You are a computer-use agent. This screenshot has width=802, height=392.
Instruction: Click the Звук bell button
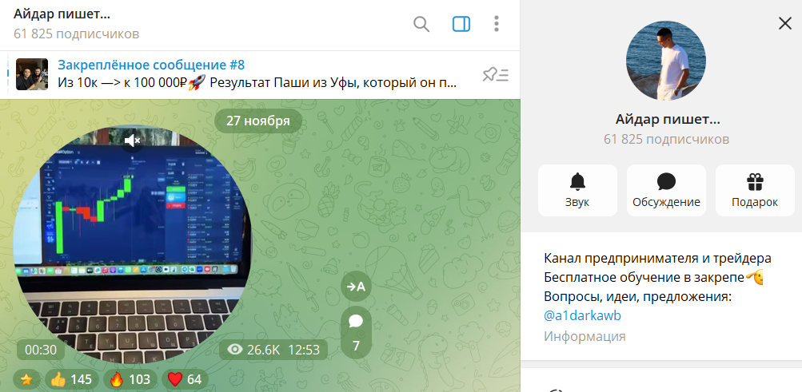577,190
